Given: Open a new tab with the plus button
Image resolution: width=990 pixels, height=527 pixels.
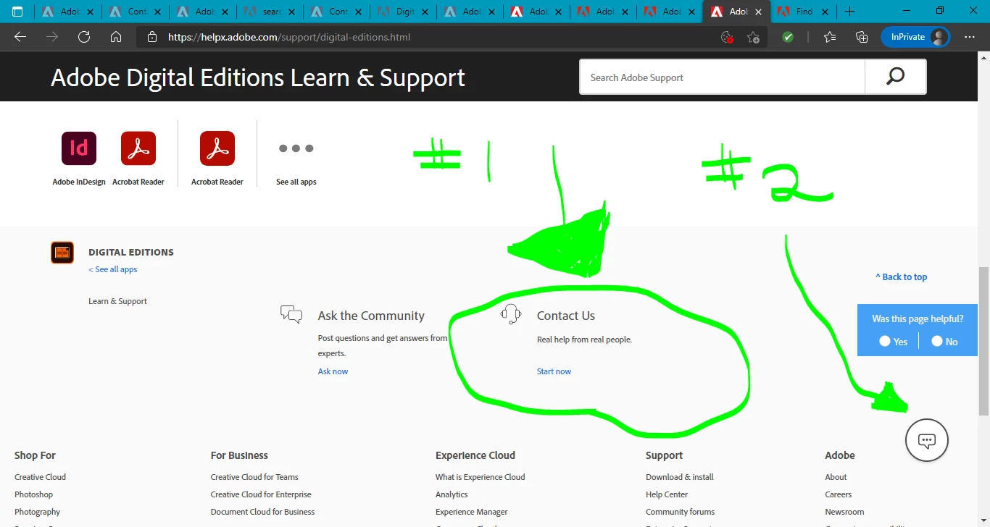Looking at the screenshot, I should click(850, 12).
